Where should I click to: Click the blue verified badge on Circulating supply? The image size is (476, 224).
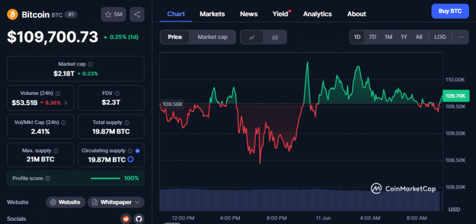point(138,151)
